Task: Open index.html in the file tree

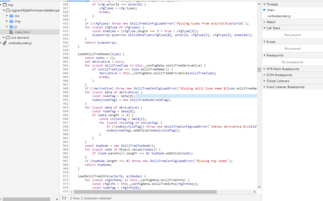Action: pyautogui.click(x=22, y=32)
